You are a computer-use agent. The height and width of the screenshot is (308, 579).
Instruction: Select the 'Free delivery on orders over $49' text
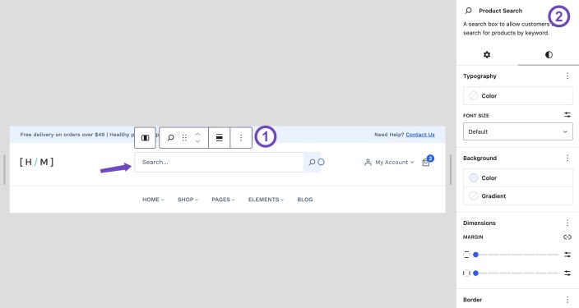(63, 135)
